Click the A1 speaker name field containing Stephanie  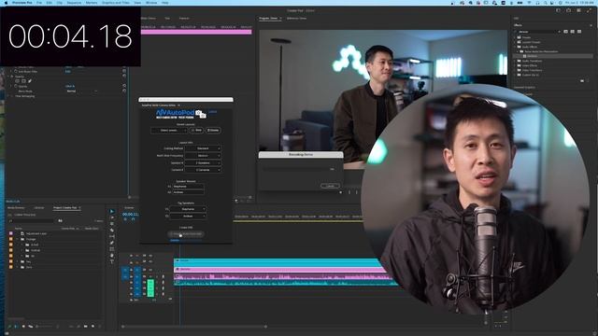(189, 187)
